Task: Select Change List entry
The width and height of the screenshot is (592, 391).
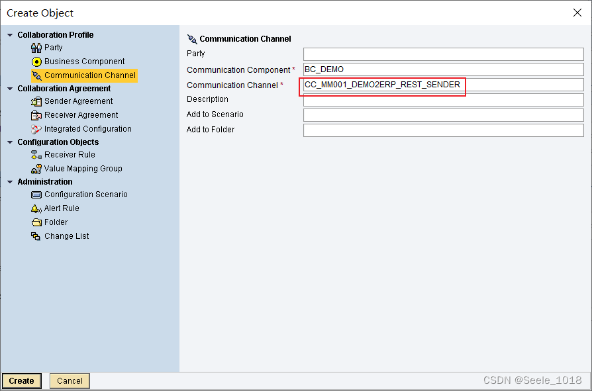Action: [x=67, y=236]
